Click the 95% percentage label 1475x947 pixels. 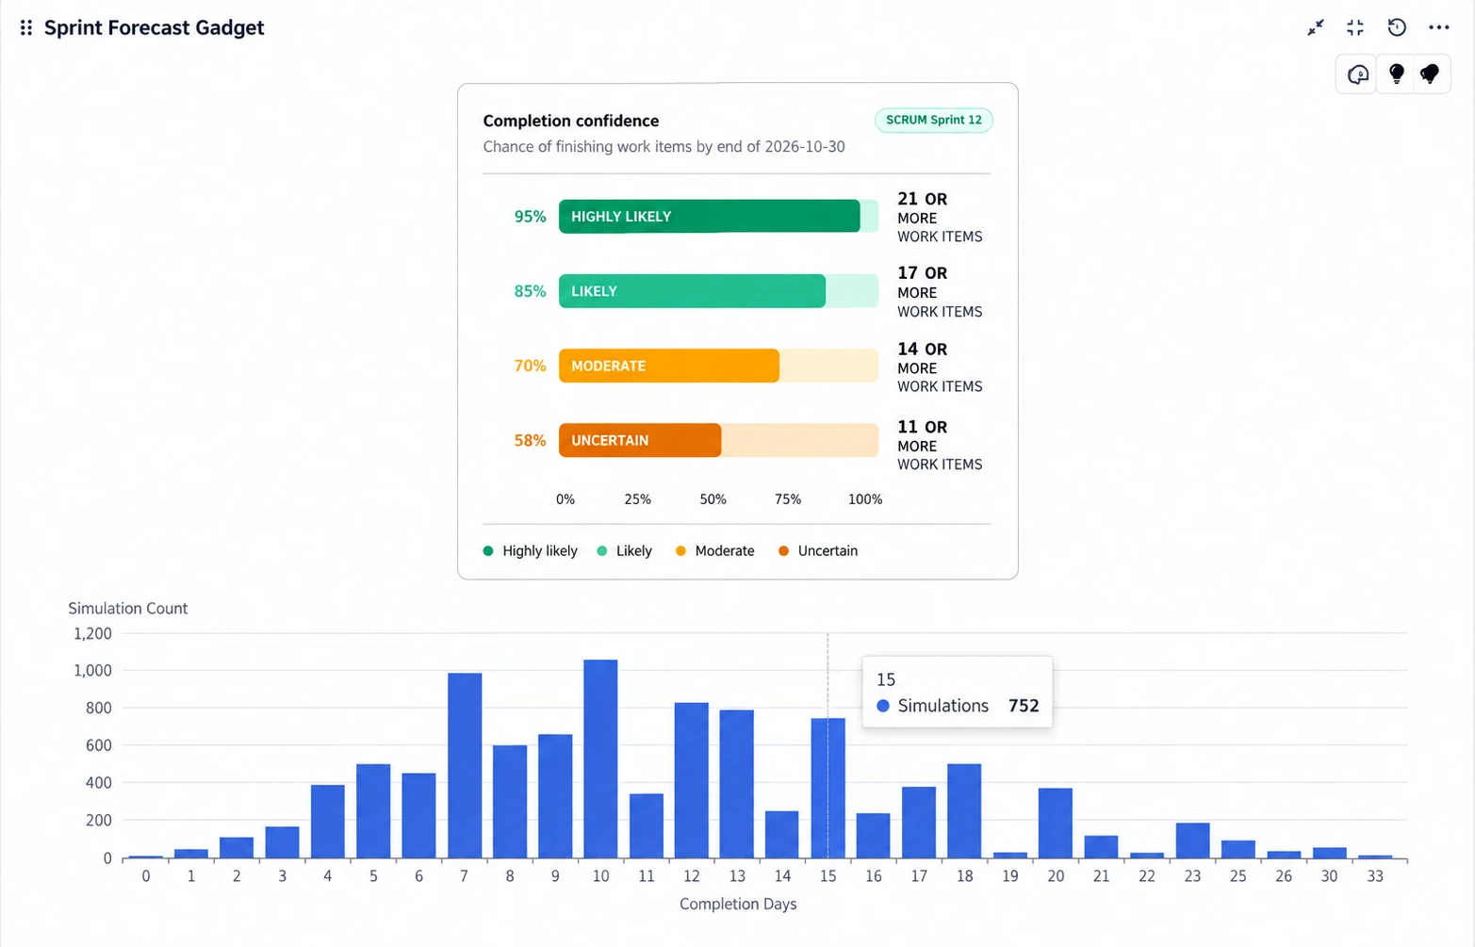coord(530,217)
